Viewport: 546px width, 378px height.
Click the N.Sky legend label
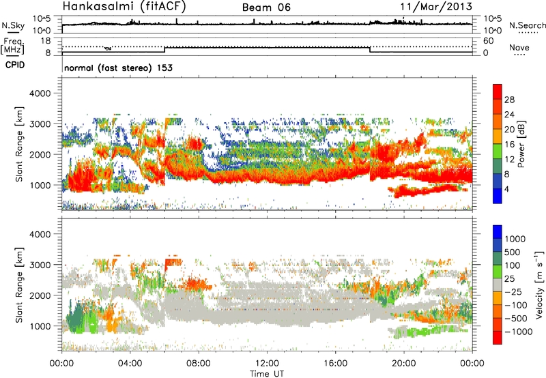click(x=13, y=25)
